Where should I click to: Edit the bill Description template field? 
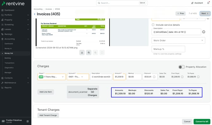(x=176, y=32)
